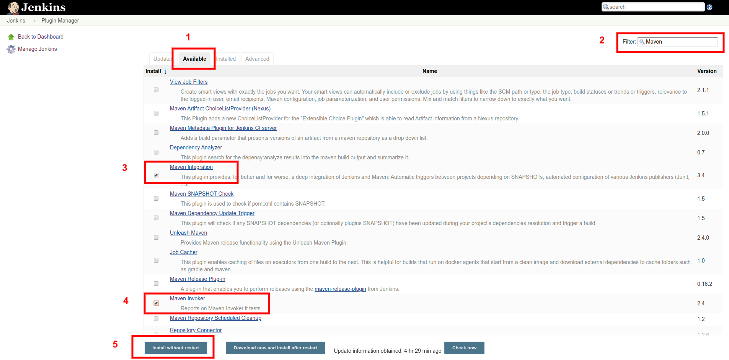
Task: Tick the Dependency Analyzer checkbox
Action: [x=156, y=152]
